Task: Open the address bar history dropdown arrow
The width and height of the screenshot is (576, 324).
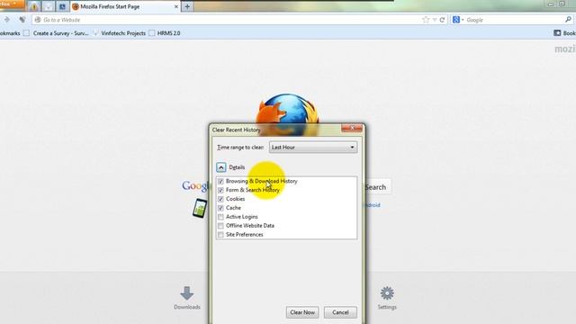Action: (435, 20)
